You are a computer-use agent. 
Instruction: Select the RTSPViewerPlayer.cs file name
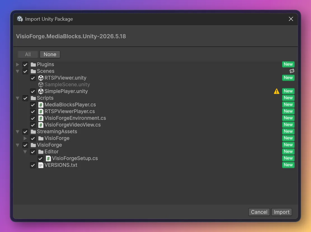69,111
